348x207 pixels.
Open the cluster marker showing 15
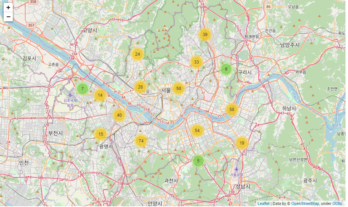coord(101,134)
